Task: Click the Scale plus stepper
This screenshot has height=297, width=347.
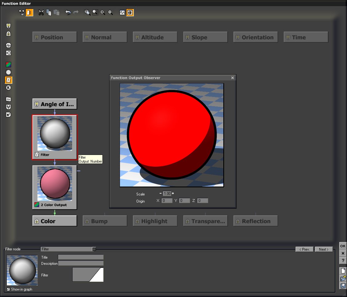Action: coord(173,193)
